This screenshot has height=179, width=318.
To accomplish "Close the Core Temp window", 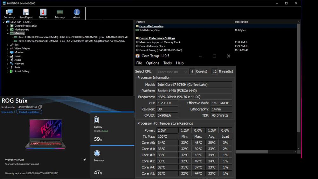I will (x=228, y=56).
